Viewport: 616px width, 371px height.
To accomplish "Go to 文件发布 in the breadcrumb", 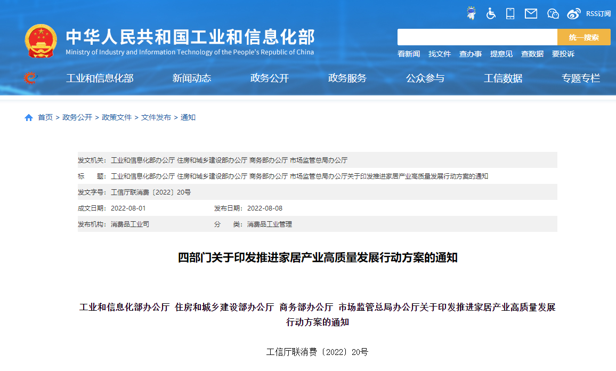I will [156, 117].
